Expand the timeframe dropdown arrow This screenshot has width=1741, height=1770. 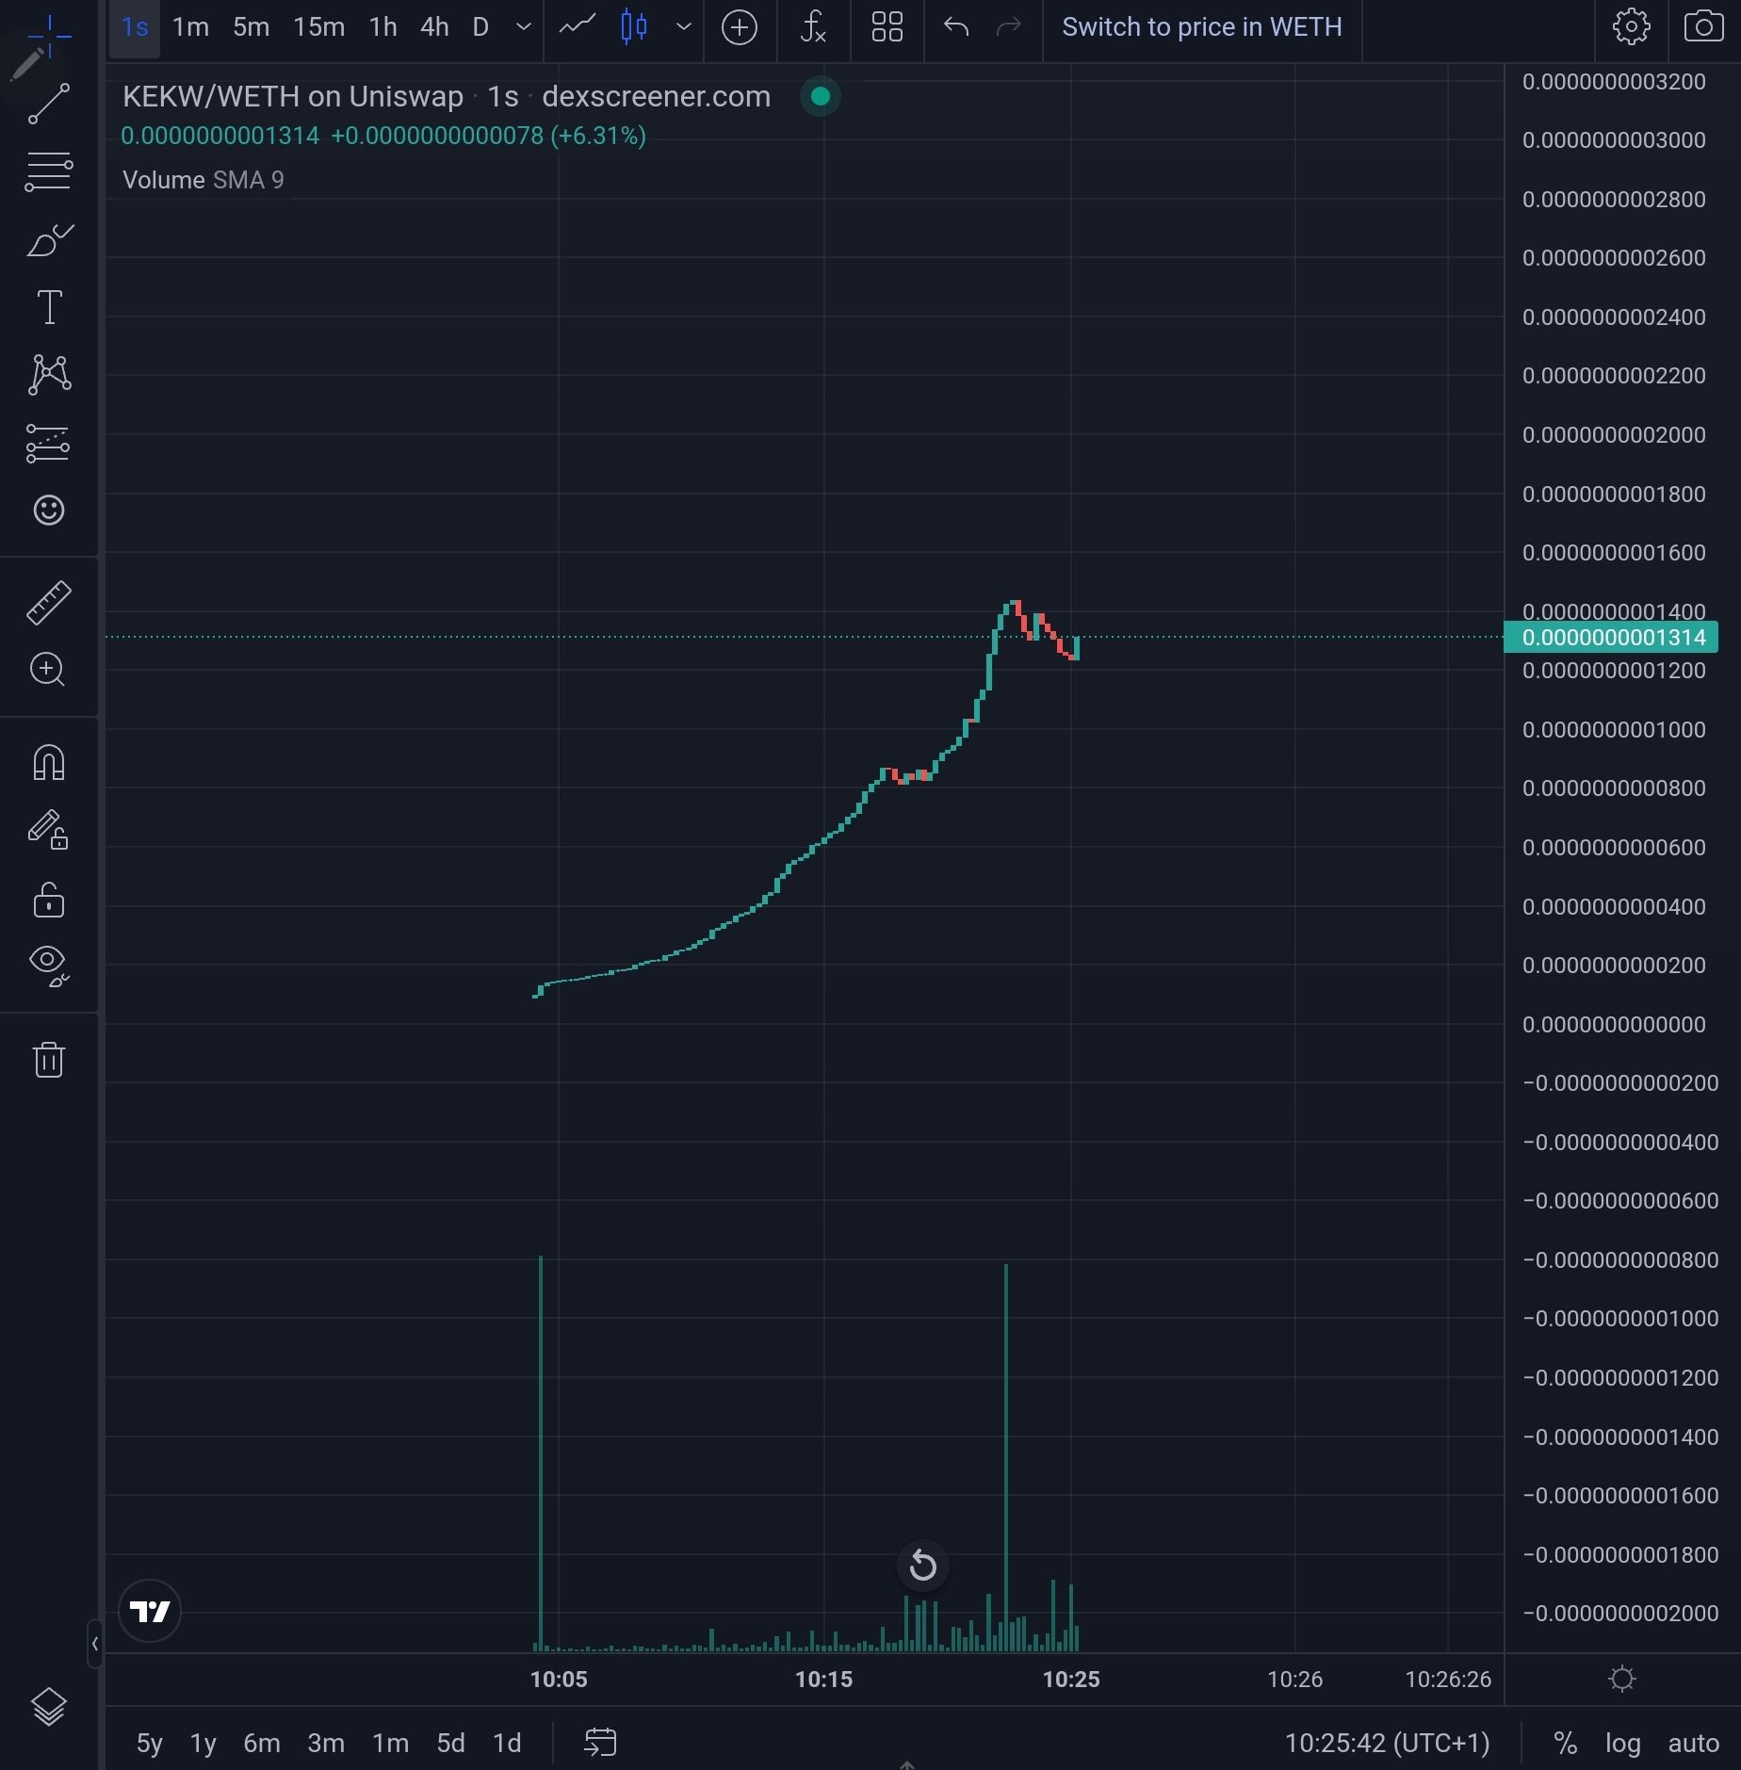tap(524, 27)
